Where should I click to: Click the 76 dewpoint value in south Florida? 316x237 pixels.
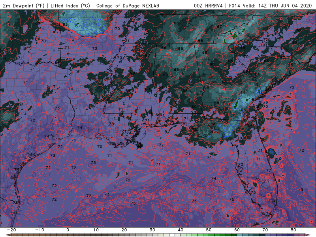[274, 201]
